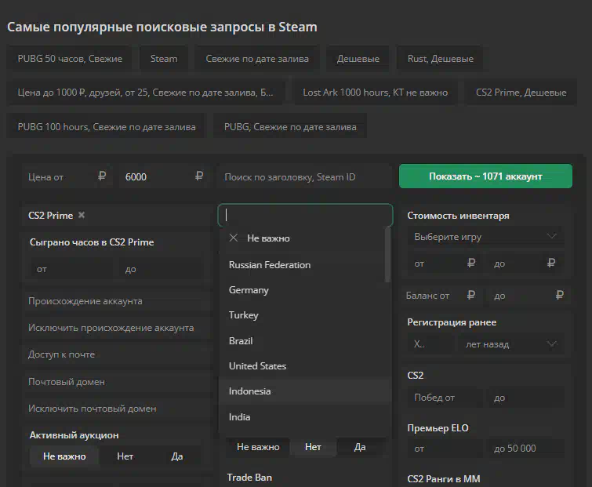Open the Дешевые popular query tag
The height and width of the screenshot is (487, 592).
[x=358, y=59]
